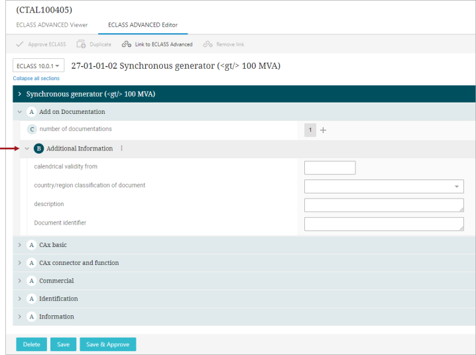
Task: Click the Approve ECLASS checkmark icon
Action: 20,44
